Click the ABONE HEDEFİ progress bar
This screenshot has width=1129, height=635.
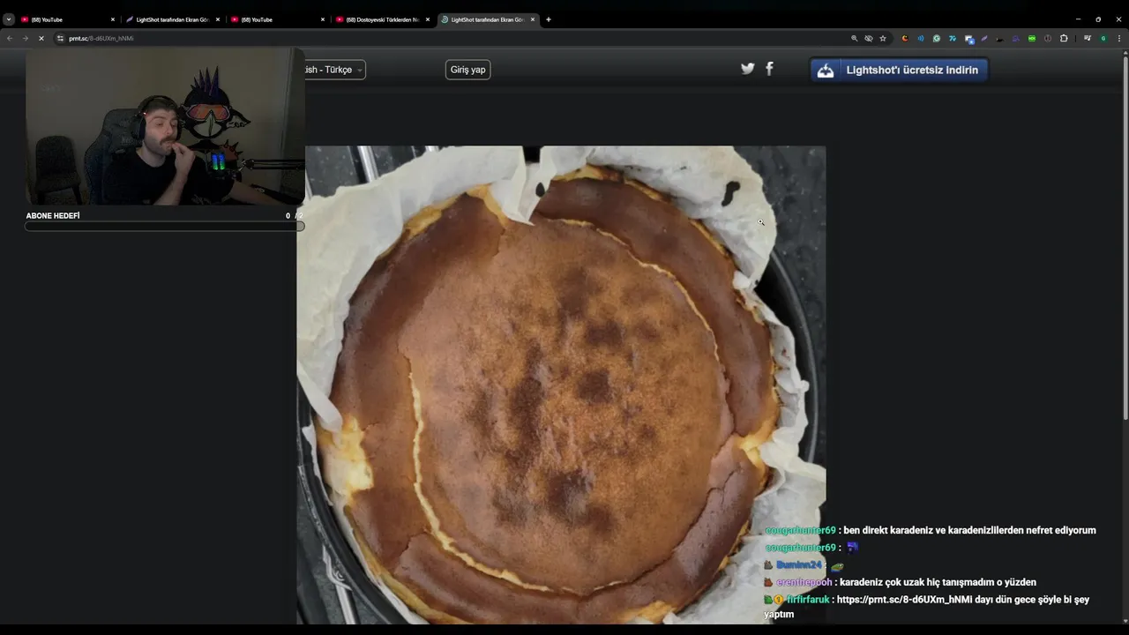pos(165,227)
